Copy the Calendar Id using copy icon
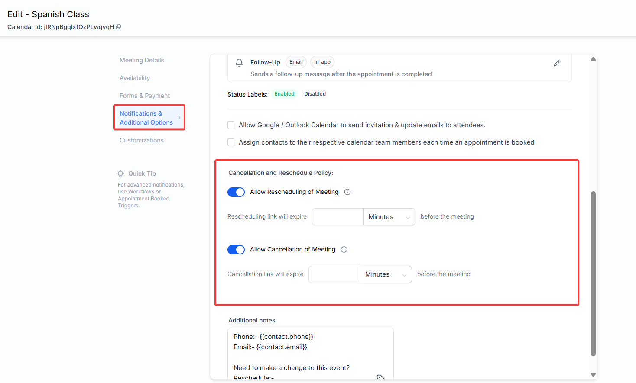The width and height of the screenshot is (636, 383). pyautogui.click(x=118, y=27)
